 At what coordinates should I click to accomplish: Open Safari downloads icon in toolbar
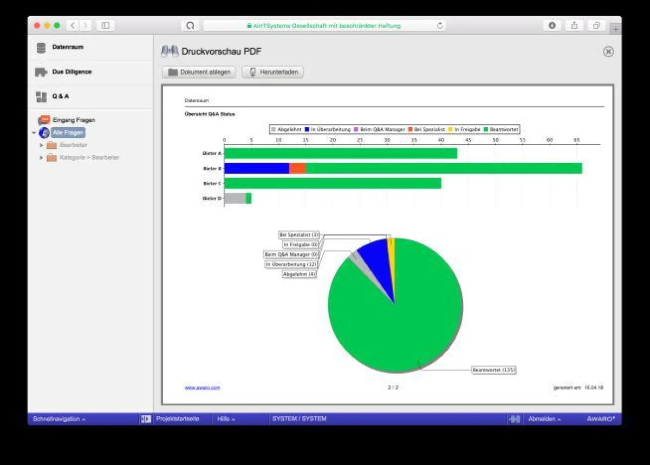(x=552, y=25)
